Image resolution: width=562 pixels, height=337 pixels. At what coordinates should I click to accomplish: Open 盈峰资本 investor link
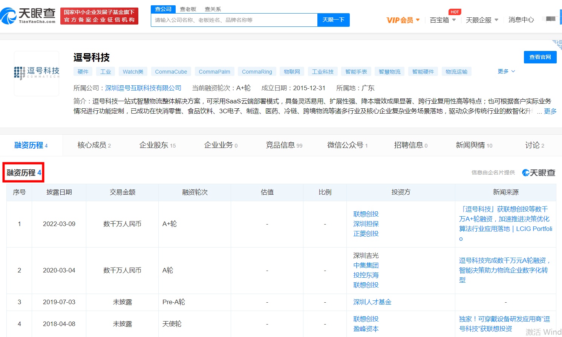pyautogui.click(x=366, y=329)
